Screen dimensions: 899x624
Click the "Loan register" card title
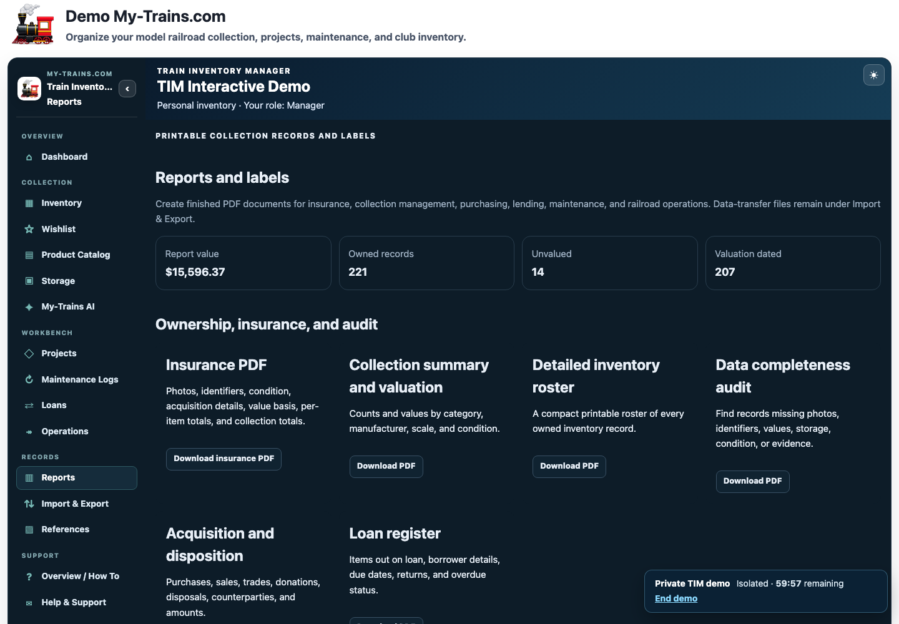click(395, 534)
